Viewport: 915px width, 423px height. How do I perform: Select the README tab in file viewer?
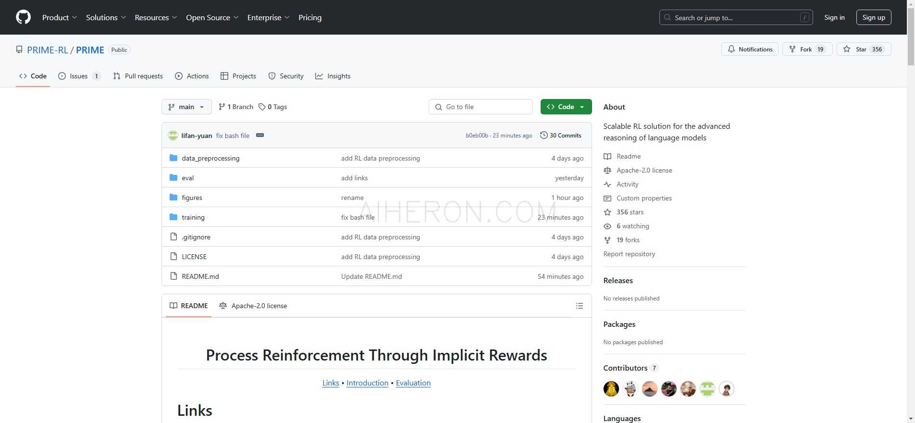click(x=189, y=306)
